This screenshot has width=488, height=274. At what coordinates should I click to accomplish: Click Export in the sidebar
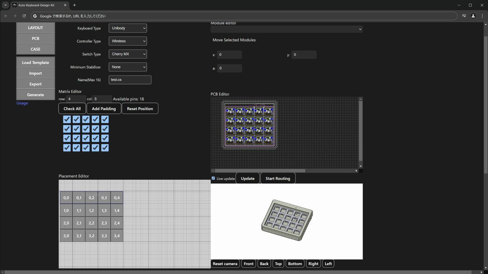[35, 84]
